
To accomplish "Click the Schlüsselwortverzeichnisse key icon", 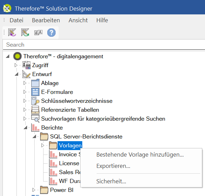I will pos(35,101).
